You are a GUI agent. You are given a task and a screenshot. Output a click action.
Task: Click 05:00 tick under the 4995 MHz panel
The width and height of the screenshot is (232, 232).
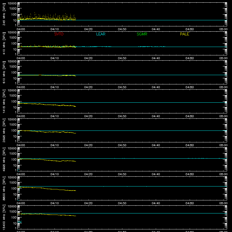coord(223,174)
